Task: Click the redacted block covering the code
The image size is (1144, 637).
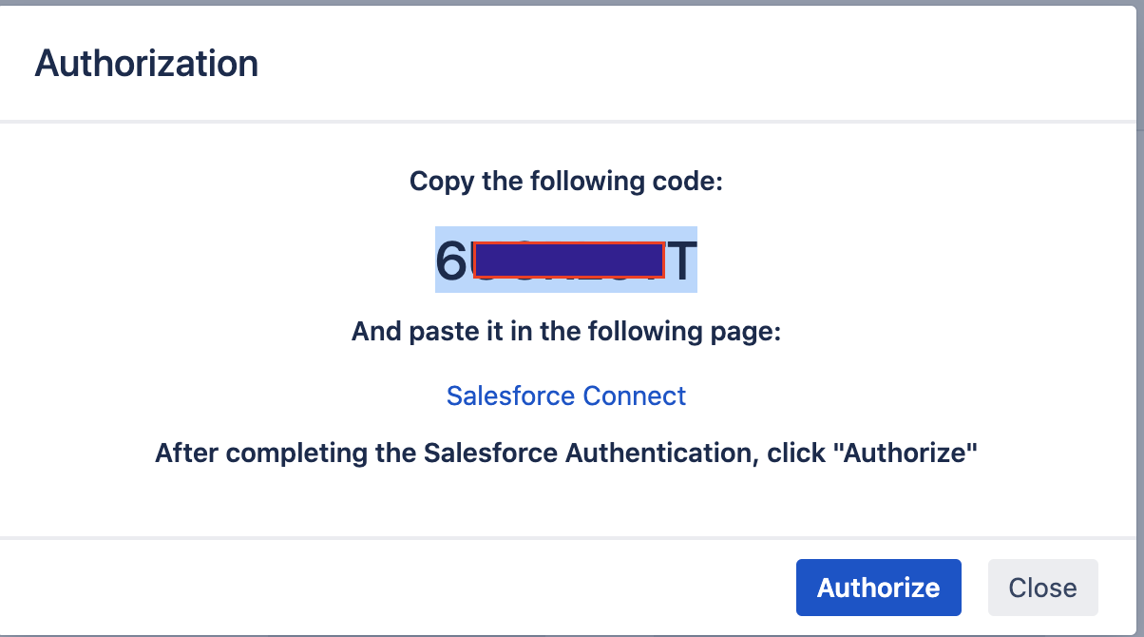Action: (568, 259)
